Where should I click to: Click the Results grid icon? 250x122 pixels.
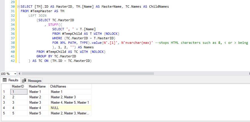(x=5, y=80)
